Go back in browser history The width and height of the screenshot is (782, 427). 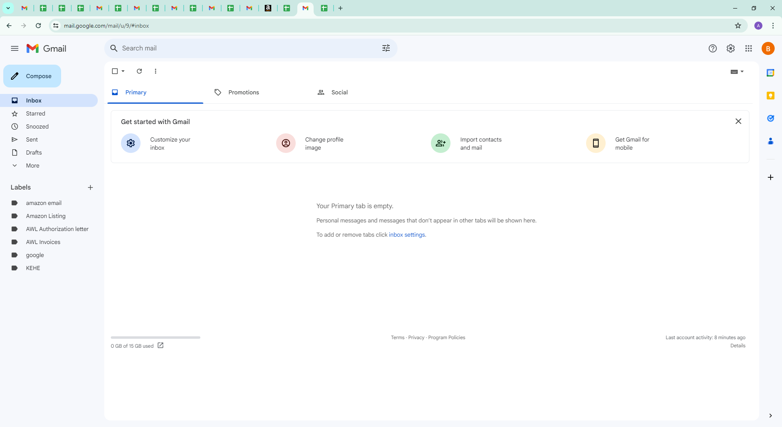pyautogui.click(x=9, y=26)
